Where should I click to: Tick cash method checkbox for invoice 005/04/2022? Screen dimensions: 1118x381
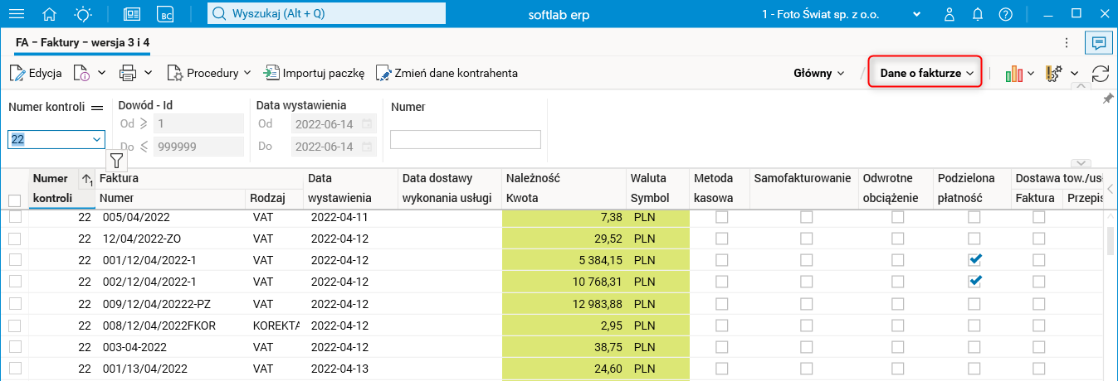722,217
